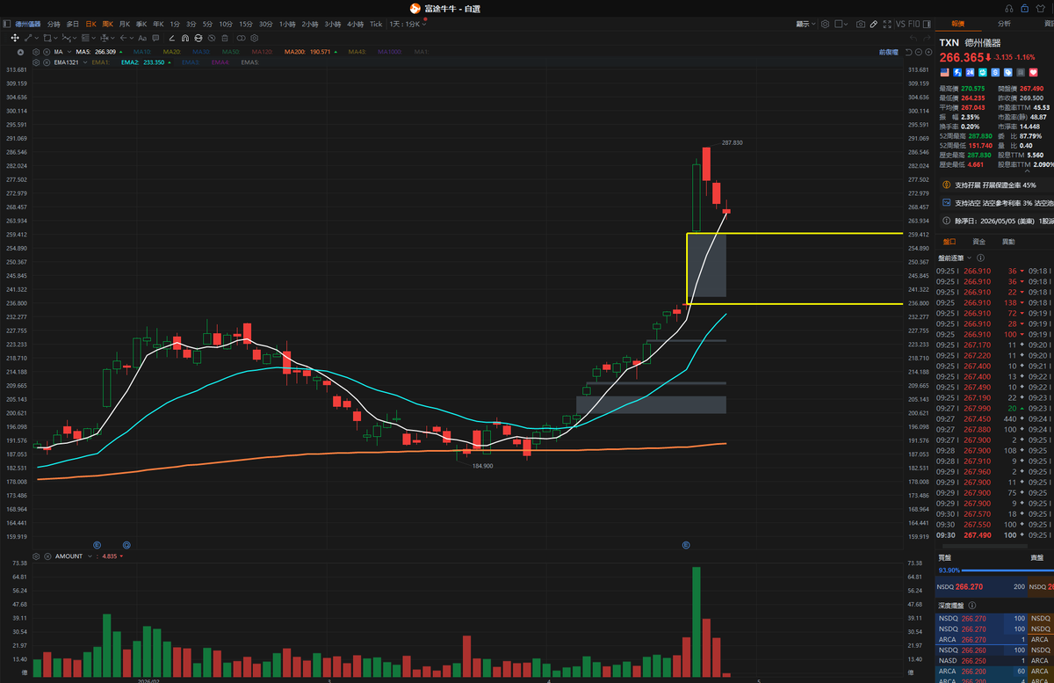Click the delete drawings trash icon
This screenshot has width=1054, height=683.
(x=225, y=38)
